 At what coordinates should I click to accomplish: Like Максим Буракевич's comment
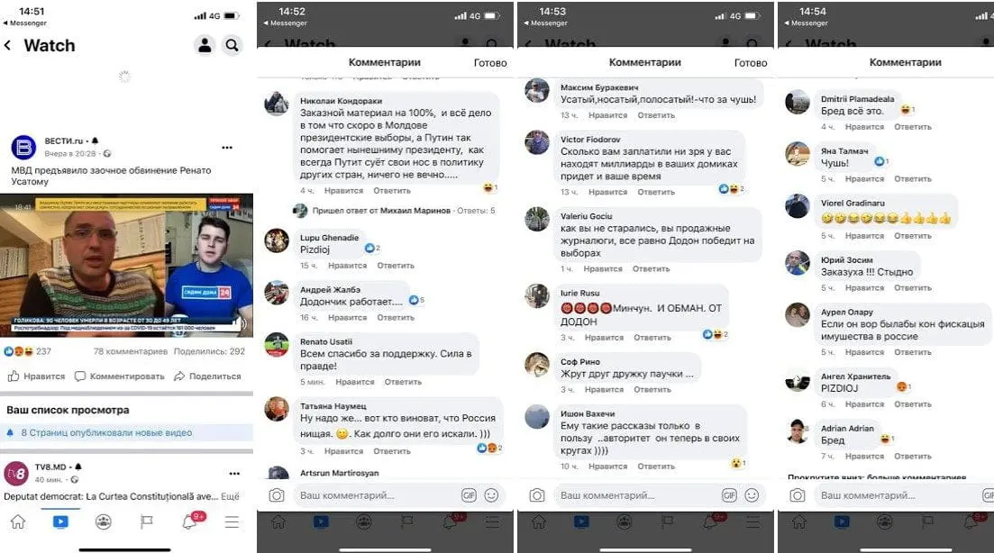tap(607, 115)
